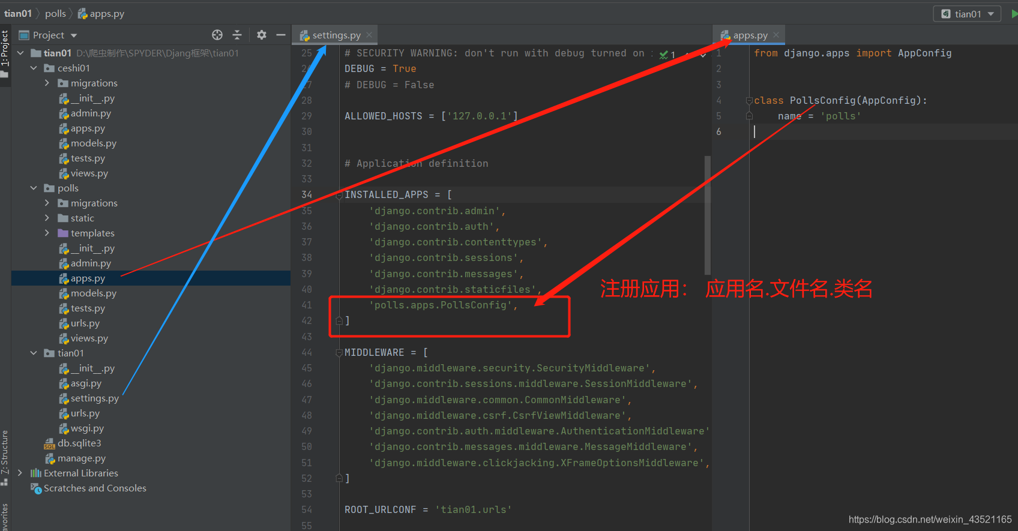Screen dimensions: 1018x531
Task: Expand External Libraries node
Action: coord(20,473)
